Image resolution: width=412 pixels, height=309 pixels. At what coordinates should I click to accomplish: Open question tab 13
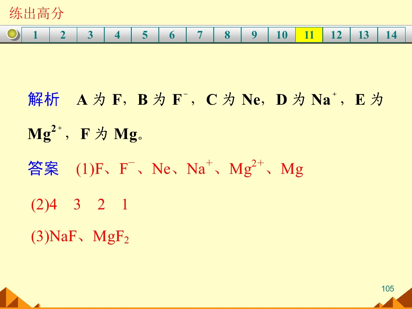point(364,35)
